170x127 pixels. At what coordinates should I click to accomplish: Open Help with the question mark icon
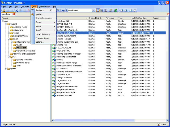click(63, 11)
